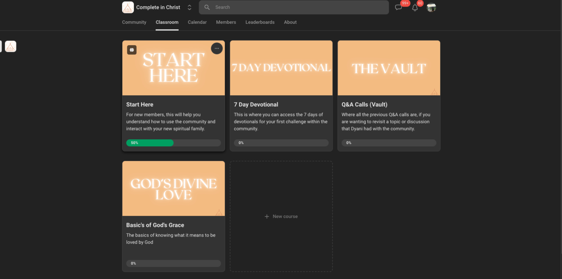Click the drag icon on Start Here cover
The image size is (562, 279).
132,50
